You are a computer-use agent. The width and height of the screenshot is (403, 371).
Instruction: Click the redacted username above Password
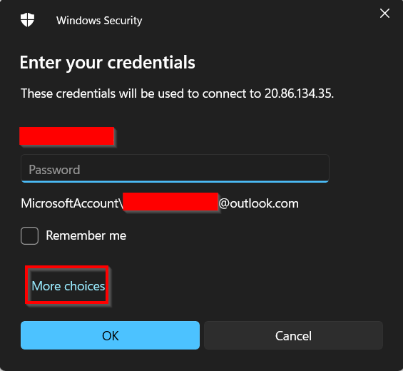click(67, 136)
